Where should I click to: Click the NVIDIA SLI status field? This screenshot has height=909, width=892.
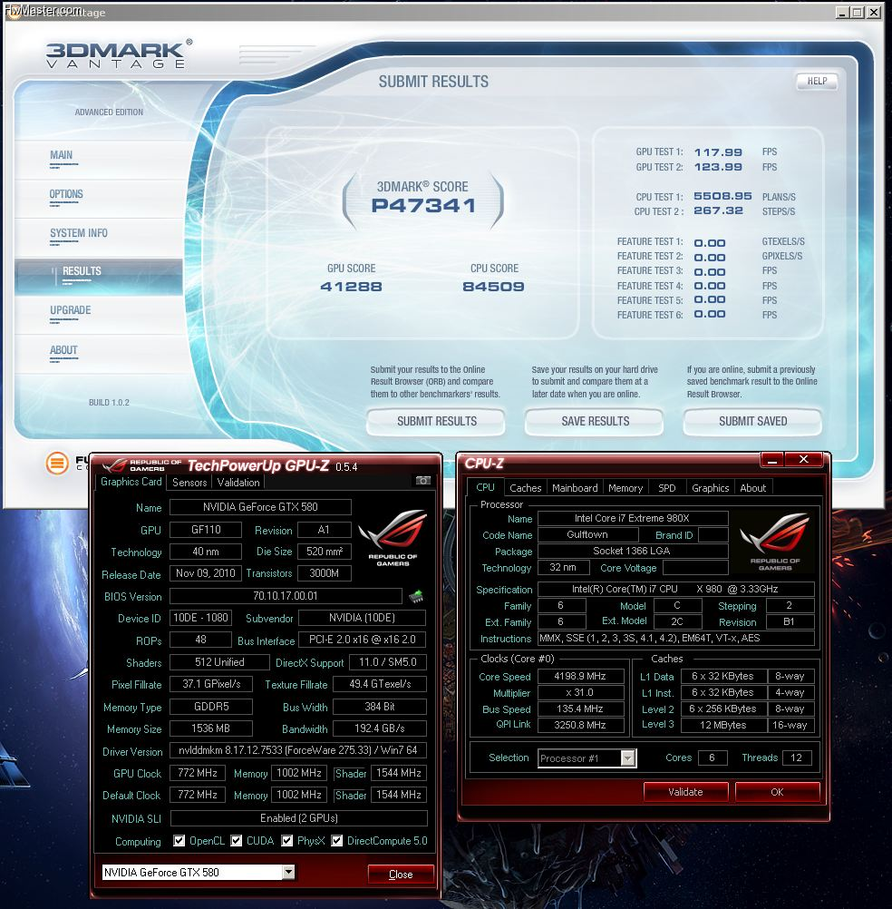pos(299,818)
